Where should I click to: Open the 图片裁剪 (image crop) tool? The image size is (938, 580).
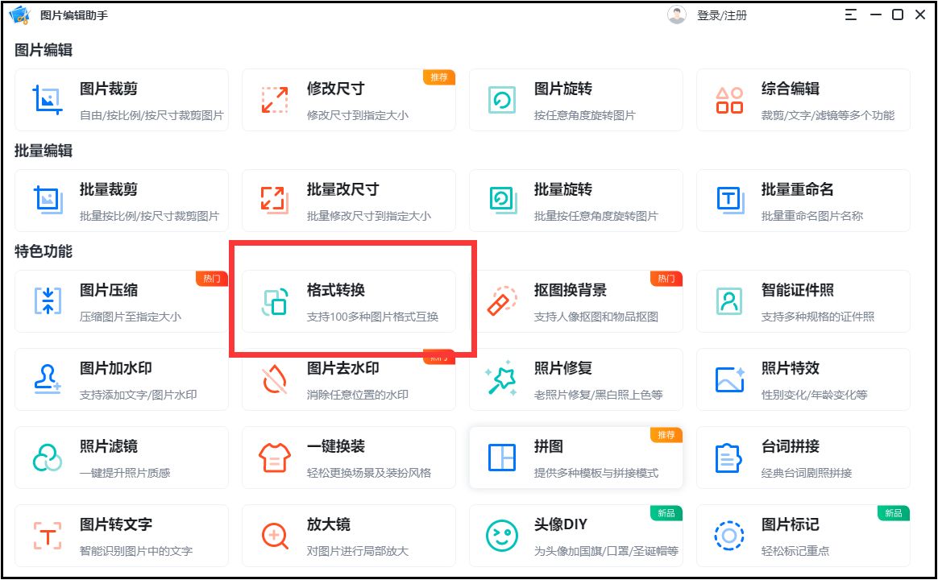[x=121, y=100]
